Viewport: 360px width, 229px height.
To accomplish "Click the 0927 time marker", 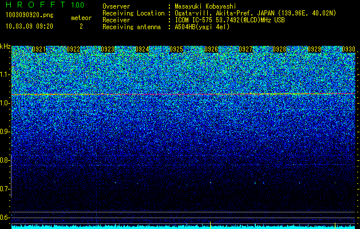I will 246,49.
